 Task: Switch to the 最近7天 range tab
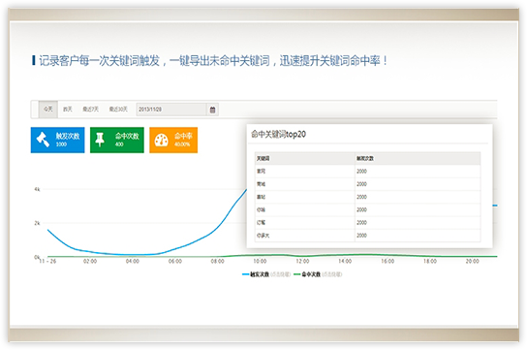pos(90,110)
